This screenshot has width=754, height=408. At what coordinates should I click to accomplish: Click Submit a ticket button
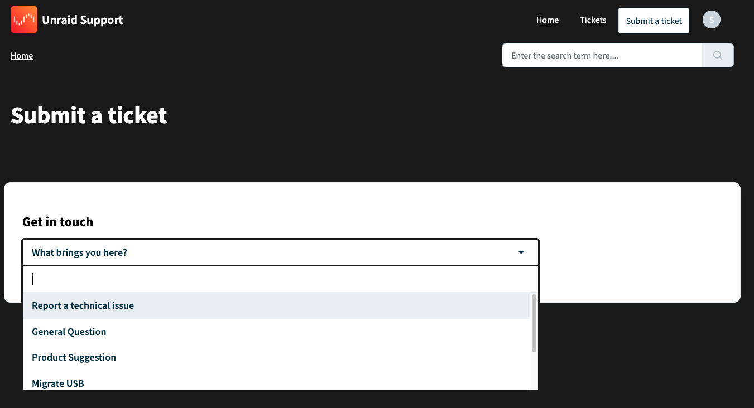point(654,20)
